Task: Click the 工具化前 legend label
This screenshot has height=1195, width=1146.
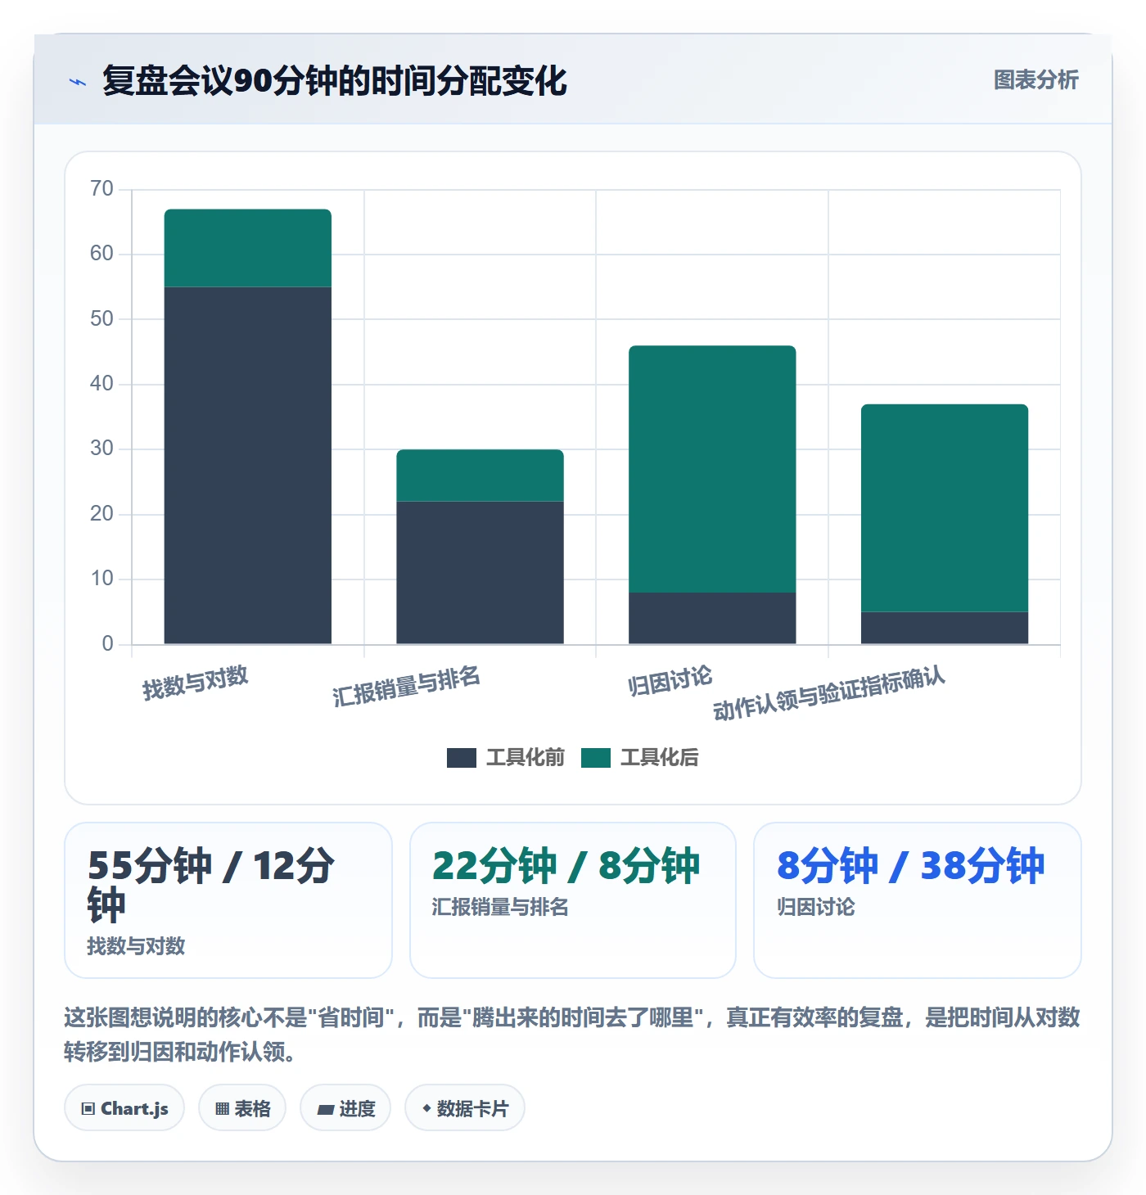Action: (x=526, y=758)
